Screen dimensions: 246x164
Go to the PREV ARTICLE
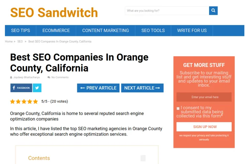[98, 88]
